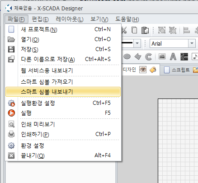Expand the line style dropdown arrow
198x183 pixels.
[x=137, y=43]
